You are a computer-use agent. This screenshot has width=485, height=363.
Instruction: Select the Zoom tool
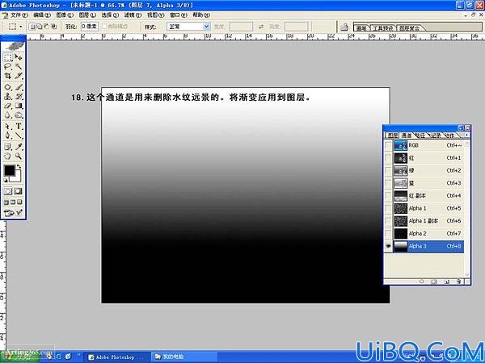[x=19, y=156]
